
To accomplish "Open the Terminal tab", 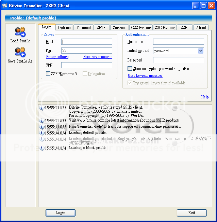I will 84,27.
